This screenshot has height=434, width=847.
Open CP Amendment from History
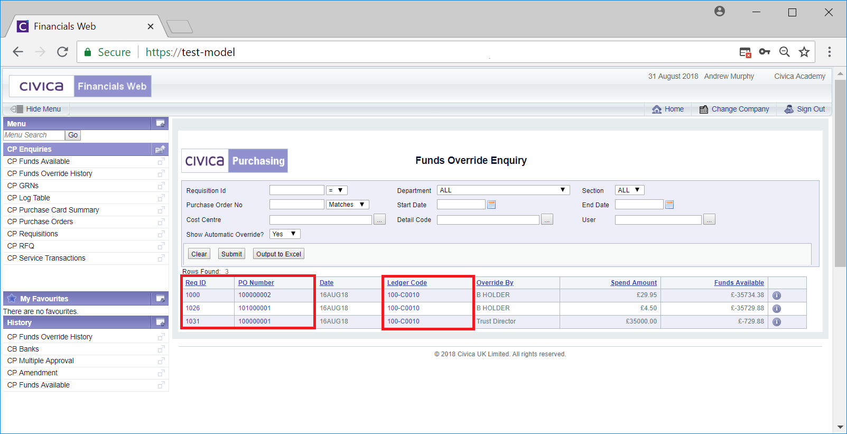pos(32,373)
